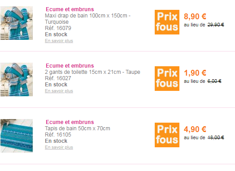Select the 4,90 € price

click(x=195, y=129)
